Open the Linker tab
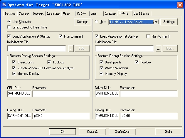185x138 pixels. pyautogui.click(x=110, y=14)
